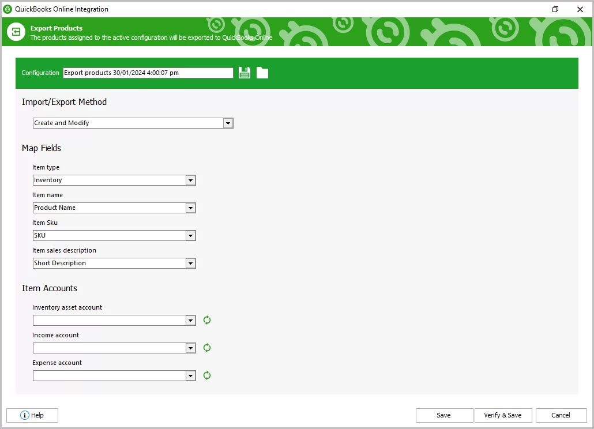This screenshot has width=594, height=429.
Task: Refresh the Inventory asset account list
Action: click(x=207, y=320)
